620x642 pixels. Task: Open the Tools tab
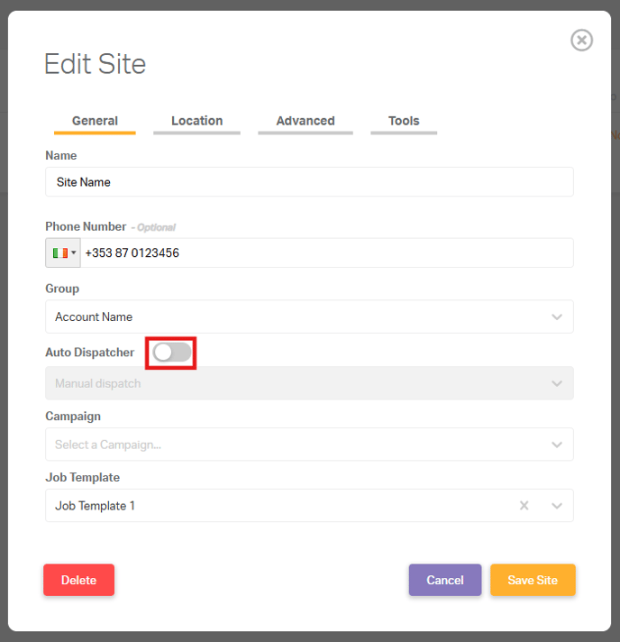point(404,122)
